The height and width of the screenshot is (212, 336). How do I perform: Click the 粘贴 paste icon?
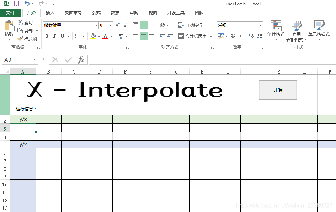coord(9,26)
